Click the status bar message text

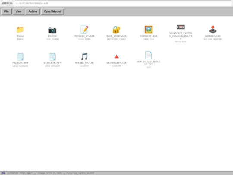pos(50,173)
